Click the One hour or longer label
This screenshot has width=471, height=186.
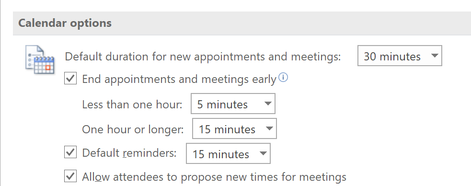pos(133,129)
